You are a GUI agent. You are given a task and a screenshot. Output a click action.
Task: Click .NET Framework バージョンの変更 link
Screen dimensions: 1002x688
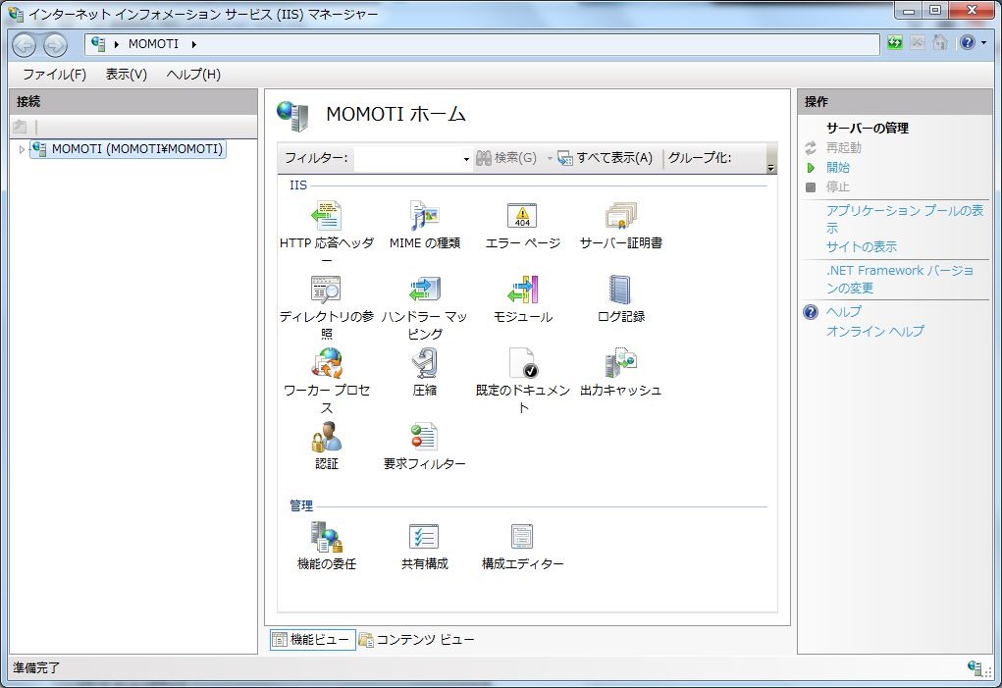tap(900, 279)
